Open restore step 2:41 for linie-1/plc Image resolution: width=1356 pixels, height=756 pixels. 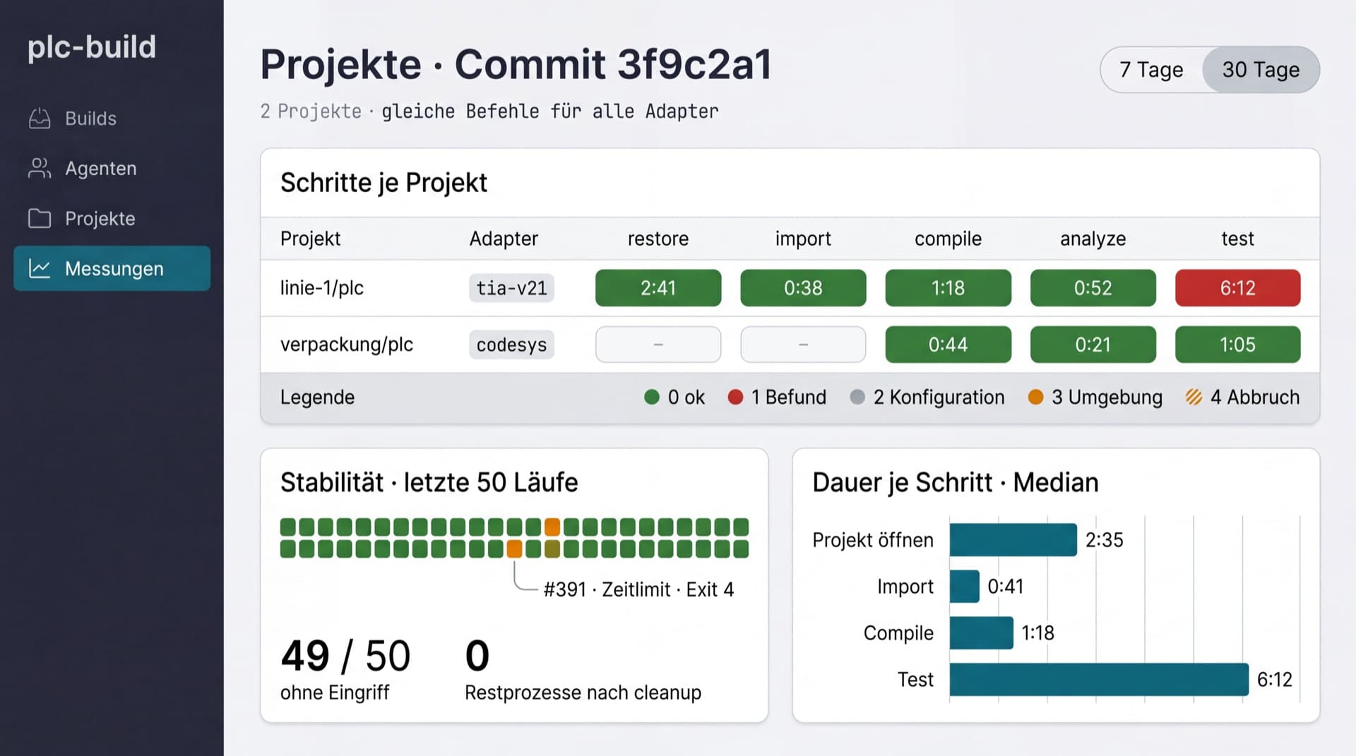(x=658, y=288)
